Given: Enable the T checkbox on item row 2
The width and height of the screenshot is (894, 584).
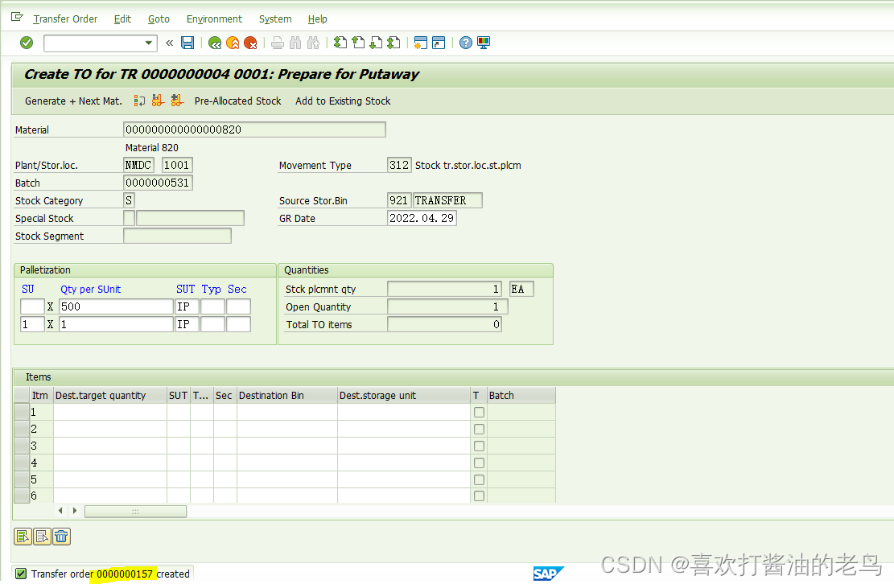Looking at the screenshot, I should click(x=479, y=429).
